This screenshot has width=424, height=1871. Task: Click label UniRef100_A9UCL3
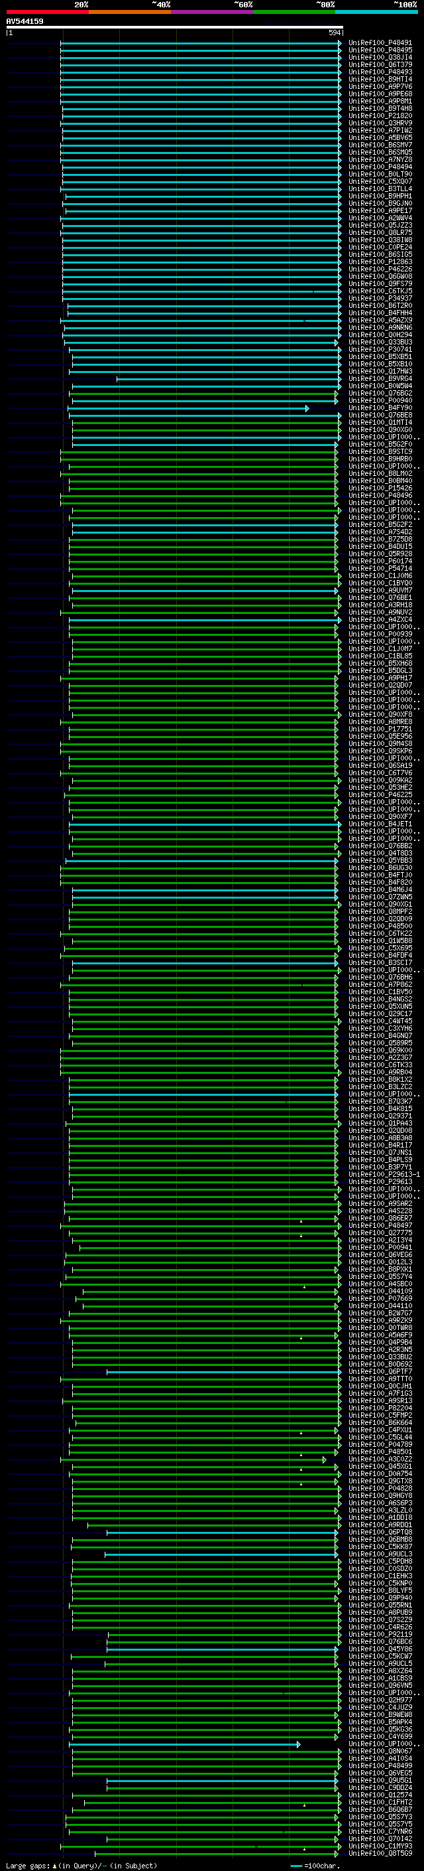[x=380, y=1554]
